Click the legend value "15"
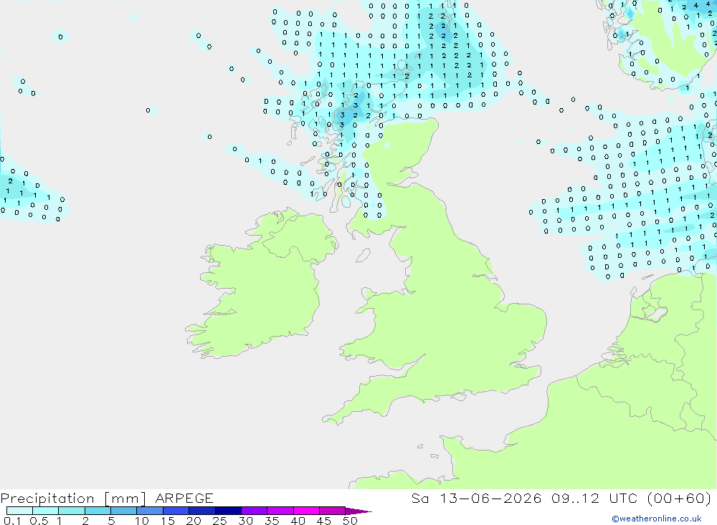Image resolution: width=717 pixels, height=525 pixels. pyautogui.click(x=168, y=521)
